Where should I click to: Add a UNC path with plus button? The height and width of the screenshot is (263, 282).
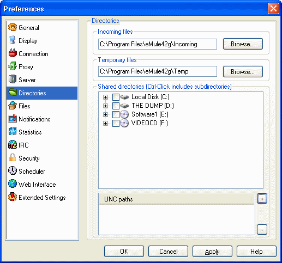262,199
